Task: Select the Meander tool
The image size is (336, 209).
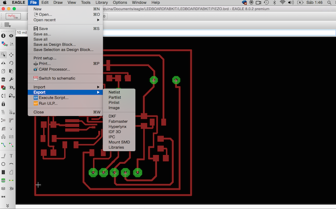Action: point(3,137)
